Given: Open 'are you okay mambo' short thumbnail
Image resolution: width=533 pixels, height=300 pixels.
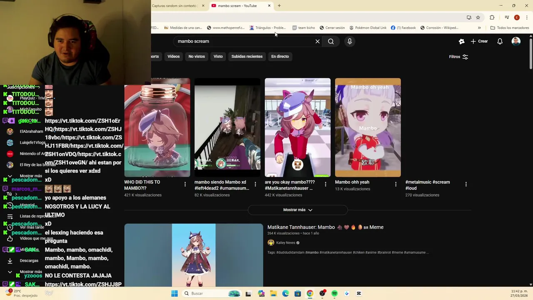Looking at the screenshot, I should click(x=298, y=127).
